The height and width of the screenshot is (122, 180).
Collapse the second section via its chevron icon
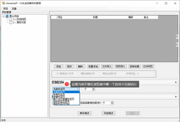[x=176, y=97]
